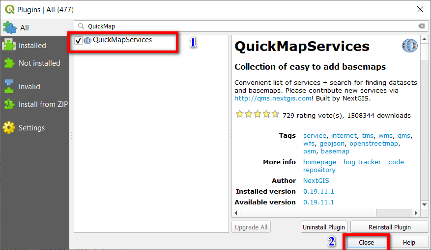Click the horizontal scroll right arrow

click(416, 213)
